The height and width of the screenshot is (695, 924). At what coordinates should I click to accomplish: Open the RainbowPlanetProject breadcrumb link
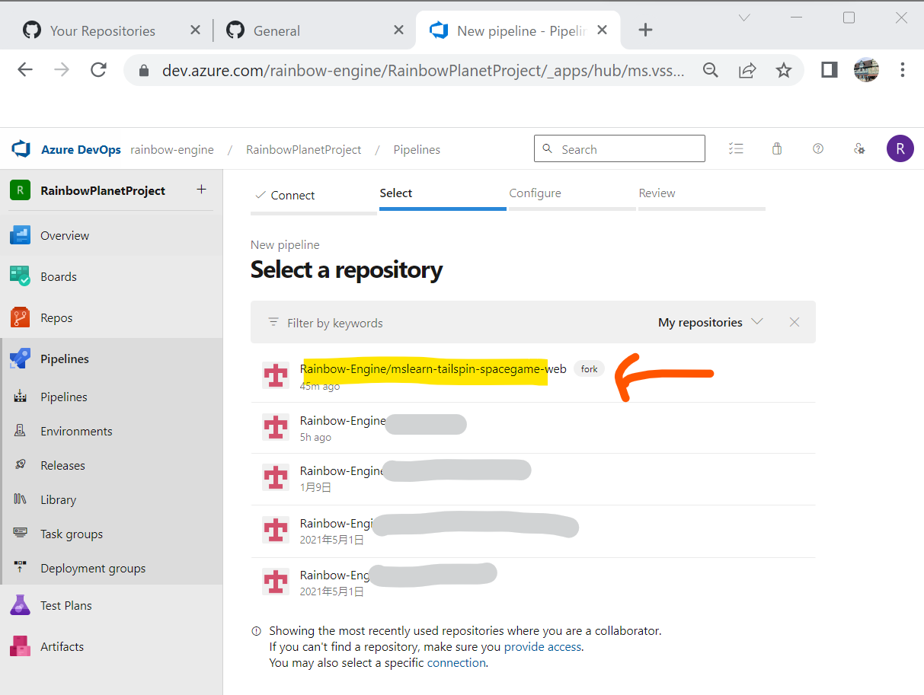tap(303, 149)
